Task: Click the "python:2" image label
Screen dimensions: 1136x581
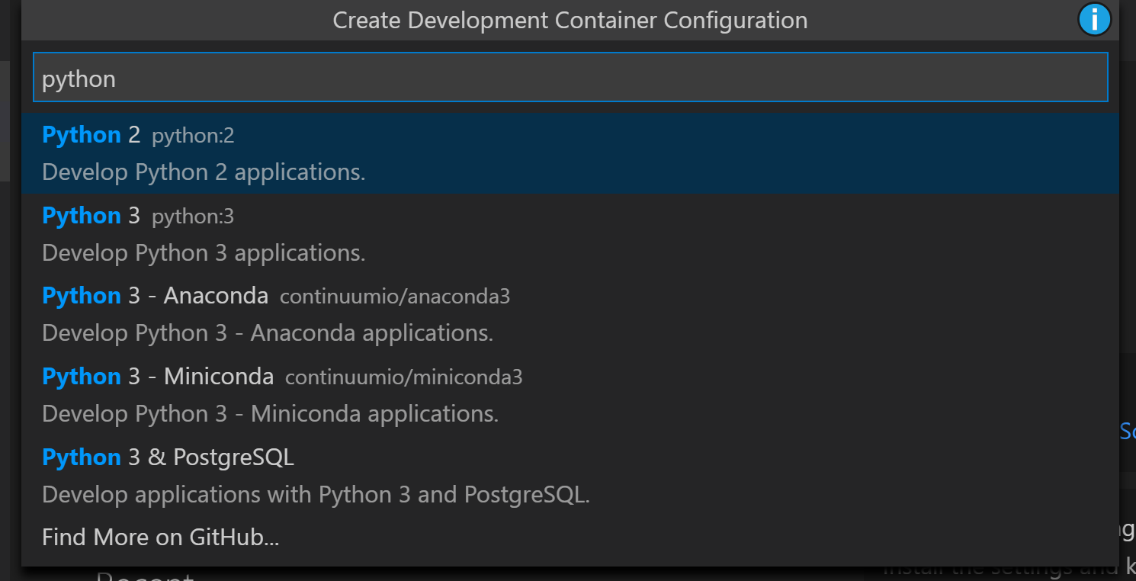Action: [193, 136]
